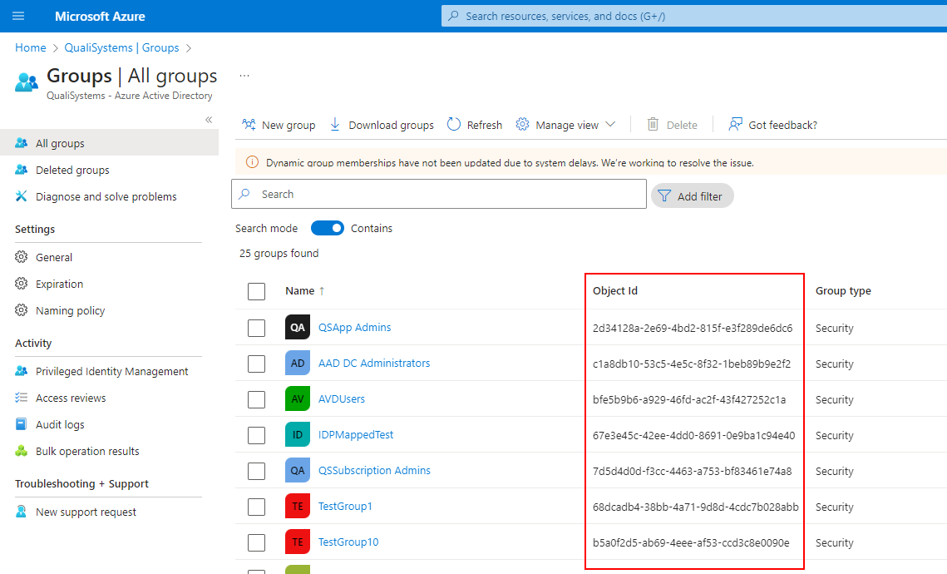Click the General settings gear icon
Viewport: 947px width, 574px height.
pyautogui.click(x=21, y=257)
